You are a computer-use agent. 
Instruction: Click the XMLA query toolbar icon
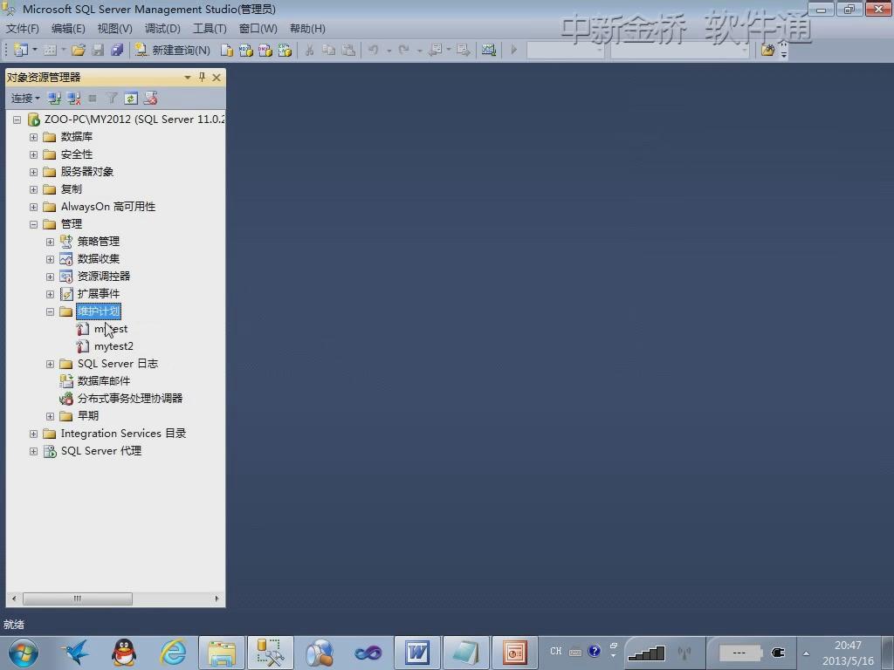285,50
